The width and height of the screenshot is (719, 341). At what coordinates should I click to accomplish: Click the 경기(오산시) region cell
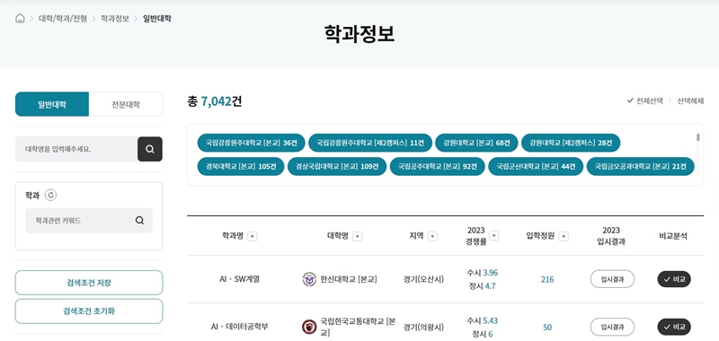[423, 279]
